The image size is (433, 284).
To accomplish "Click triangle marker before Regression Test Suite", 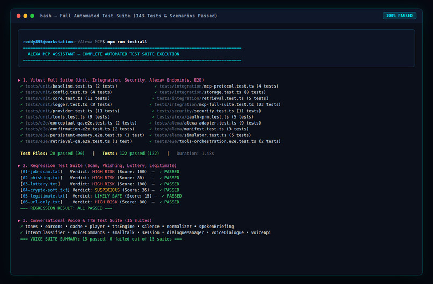I will (x=19, y=165).
